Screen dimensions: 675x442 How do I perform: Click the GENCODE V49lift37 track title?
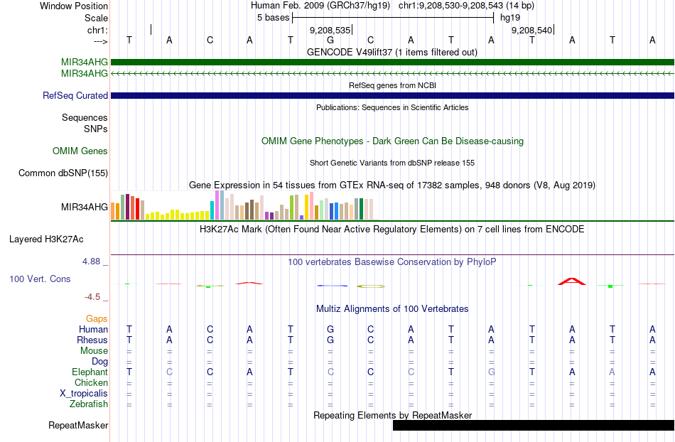392,52
